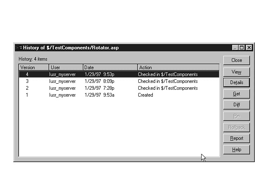Viewport: 258px width, 194px height.
Task: Click the Pin button
Action: pyautogui.click(x=237, y=116)
